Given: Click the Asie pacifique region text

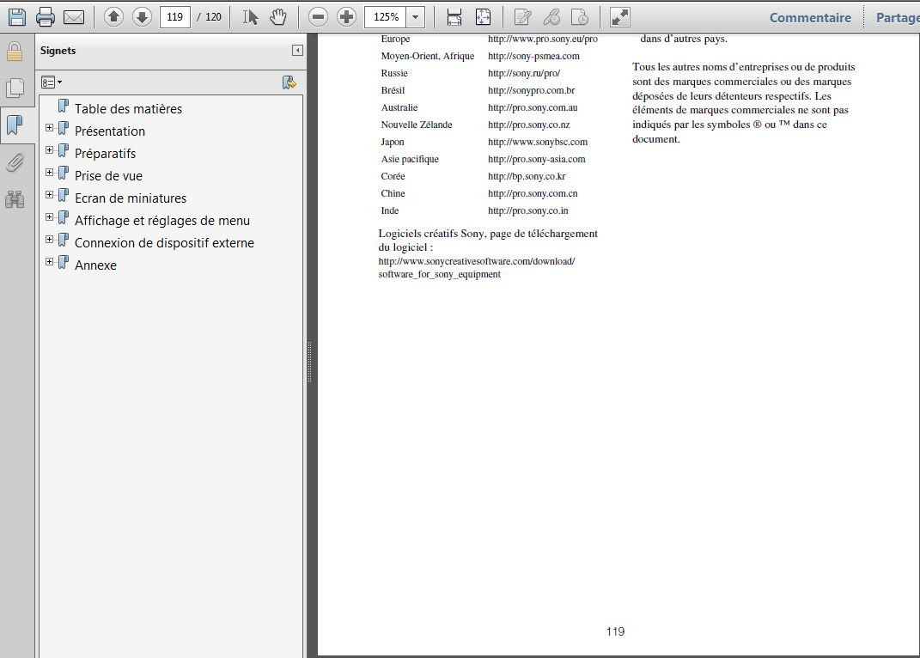Looking at the screenshot, I should 410,159.
